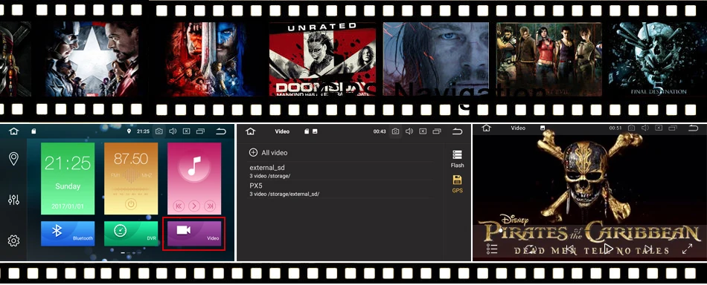Select Flash storage source
707x285 pixels.
457,159
